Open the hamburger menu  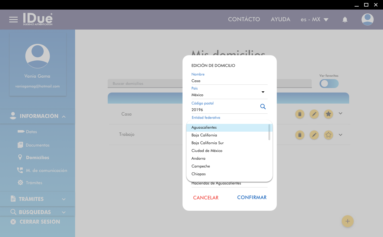pos(13,20)
